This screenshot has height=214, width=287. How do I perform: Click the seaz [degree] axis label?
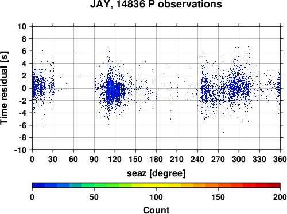click(x=156, y=173)
